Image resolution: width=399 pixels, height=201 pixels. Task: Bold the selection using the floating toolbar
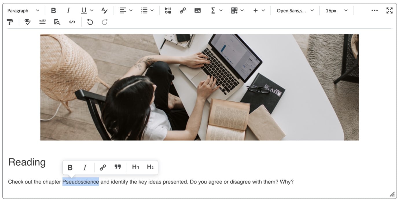coord(70,167)
